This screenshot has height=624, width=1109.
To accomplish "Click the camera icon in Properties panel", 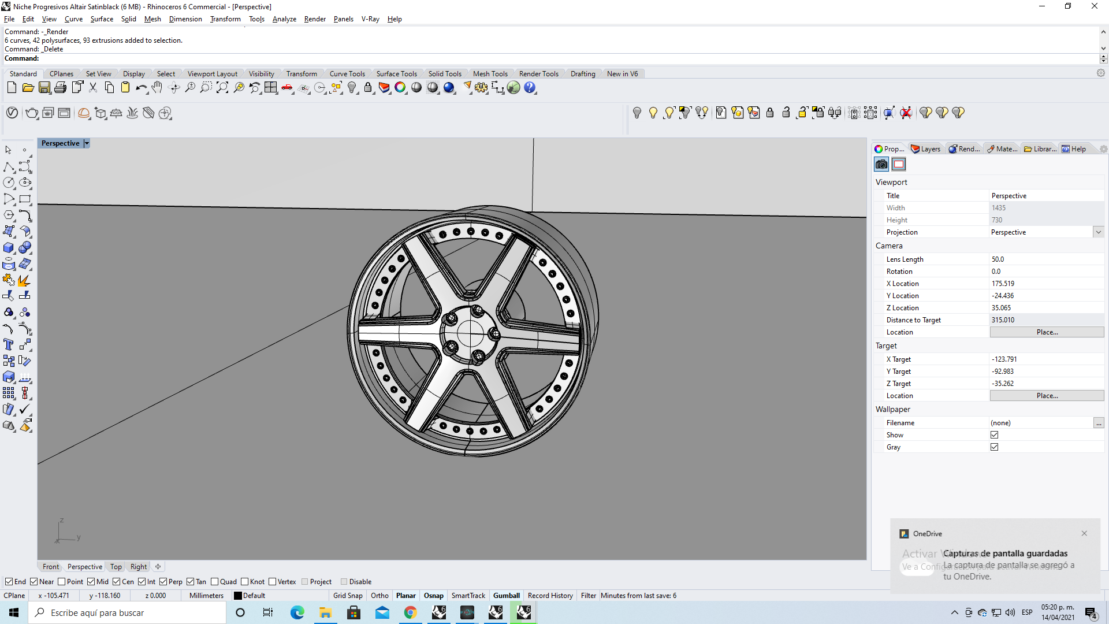I will click(x=881, y=165).
